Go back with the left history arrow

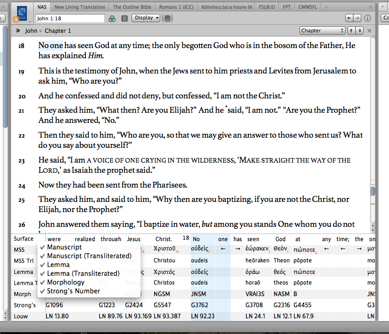[x=349, y=18]
